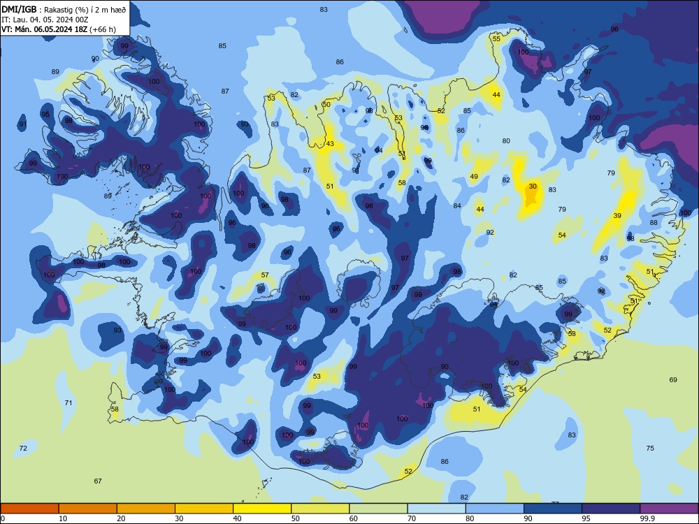Click the humidity value 30 on the map
This screenshot has height=524, width=699.
pos(533,187)
